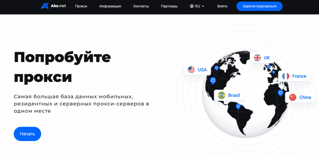Click the France flag icon
The height and width of the screenshot is (156, 319).
[286, 76]
